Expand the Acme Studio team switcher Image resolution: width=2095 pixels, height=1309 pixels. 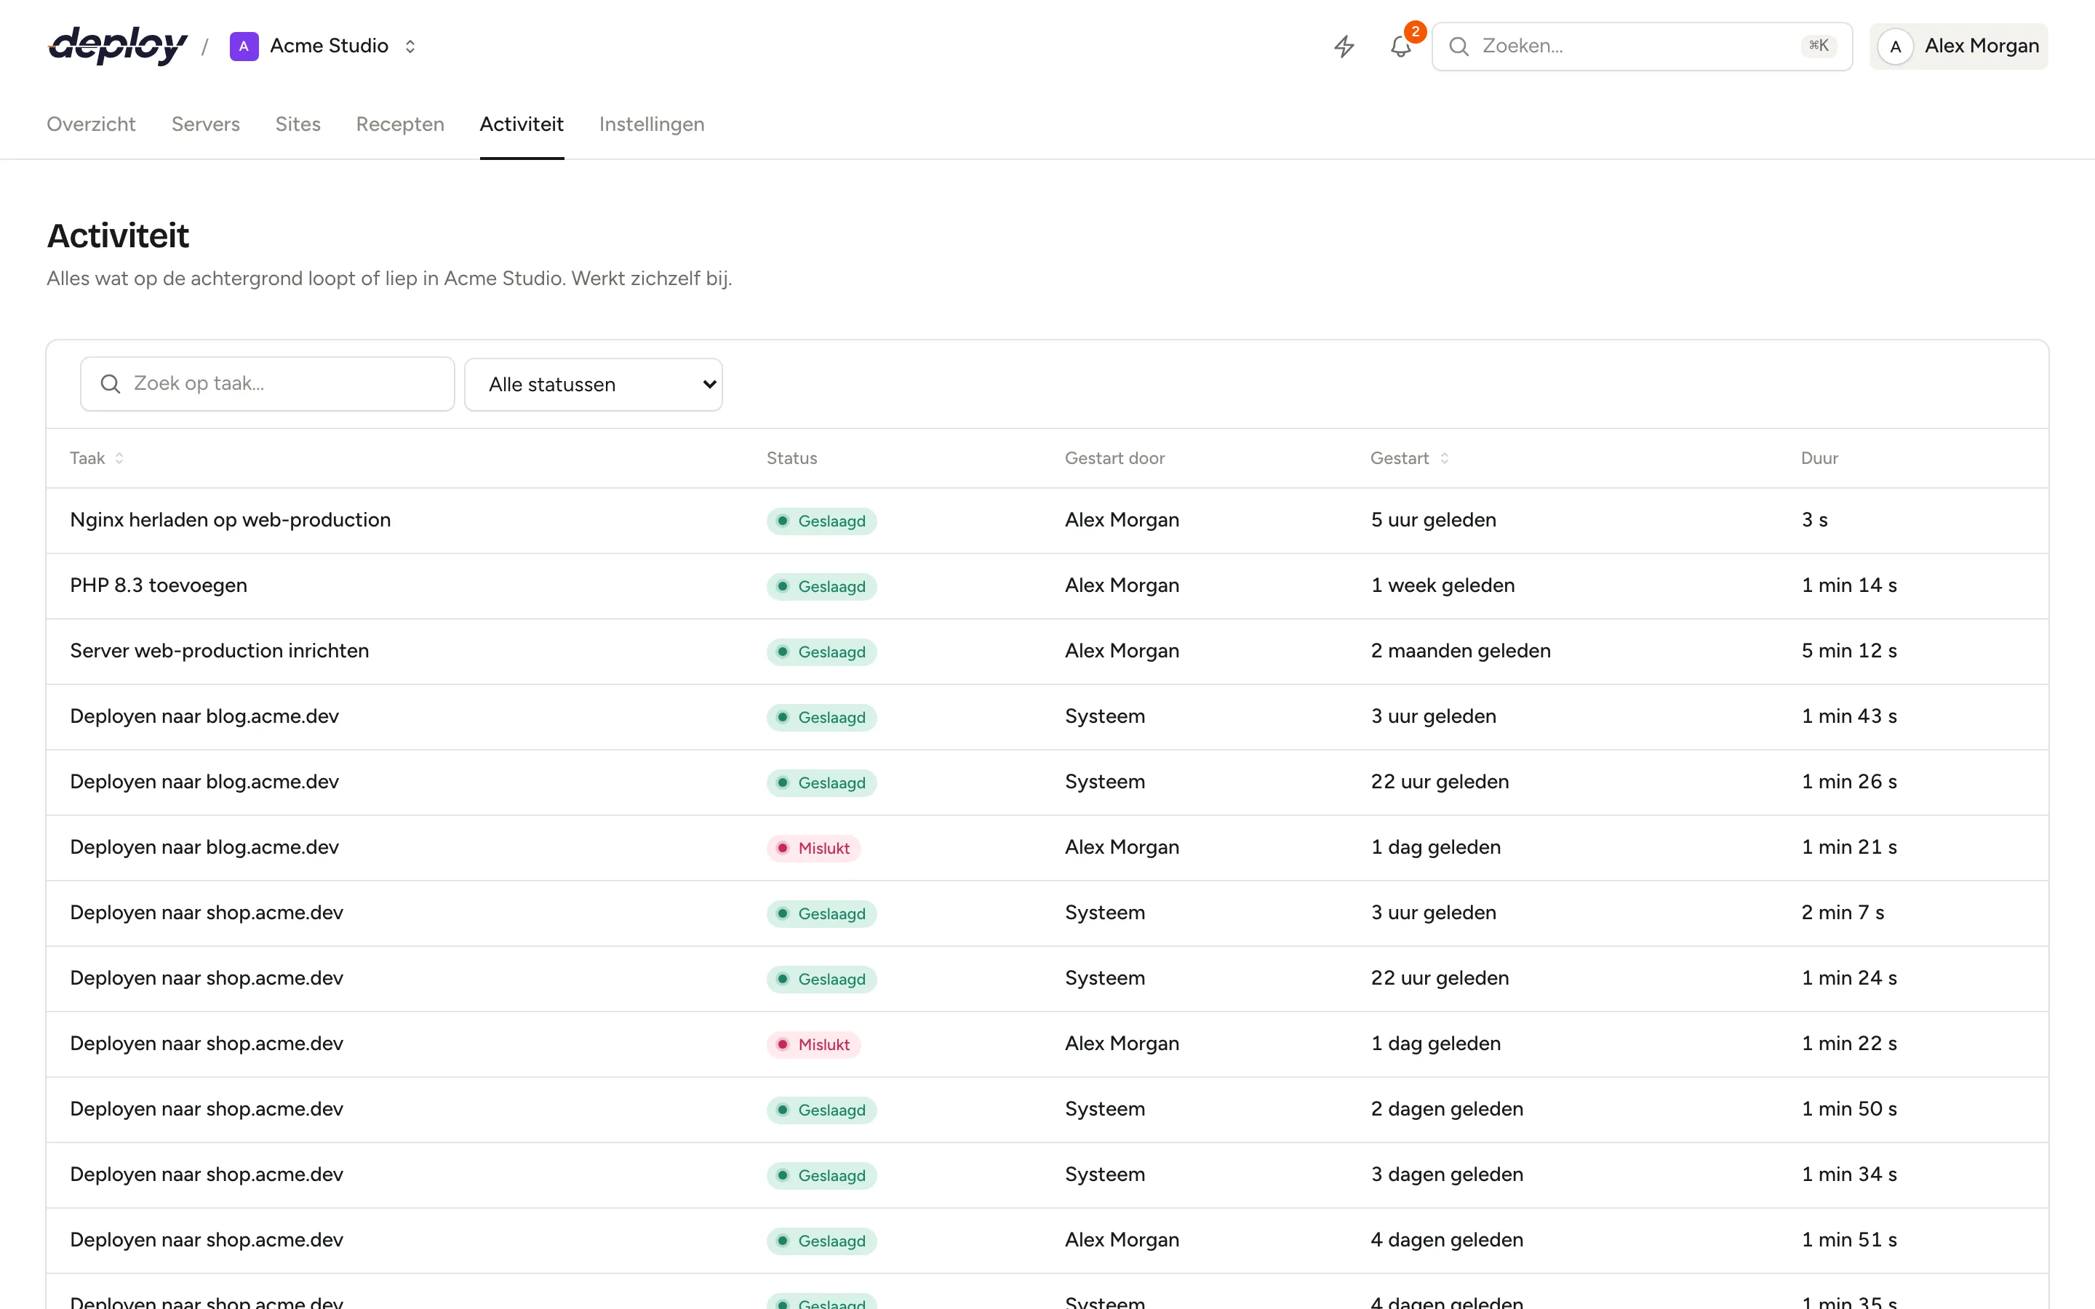pos(410,46)
